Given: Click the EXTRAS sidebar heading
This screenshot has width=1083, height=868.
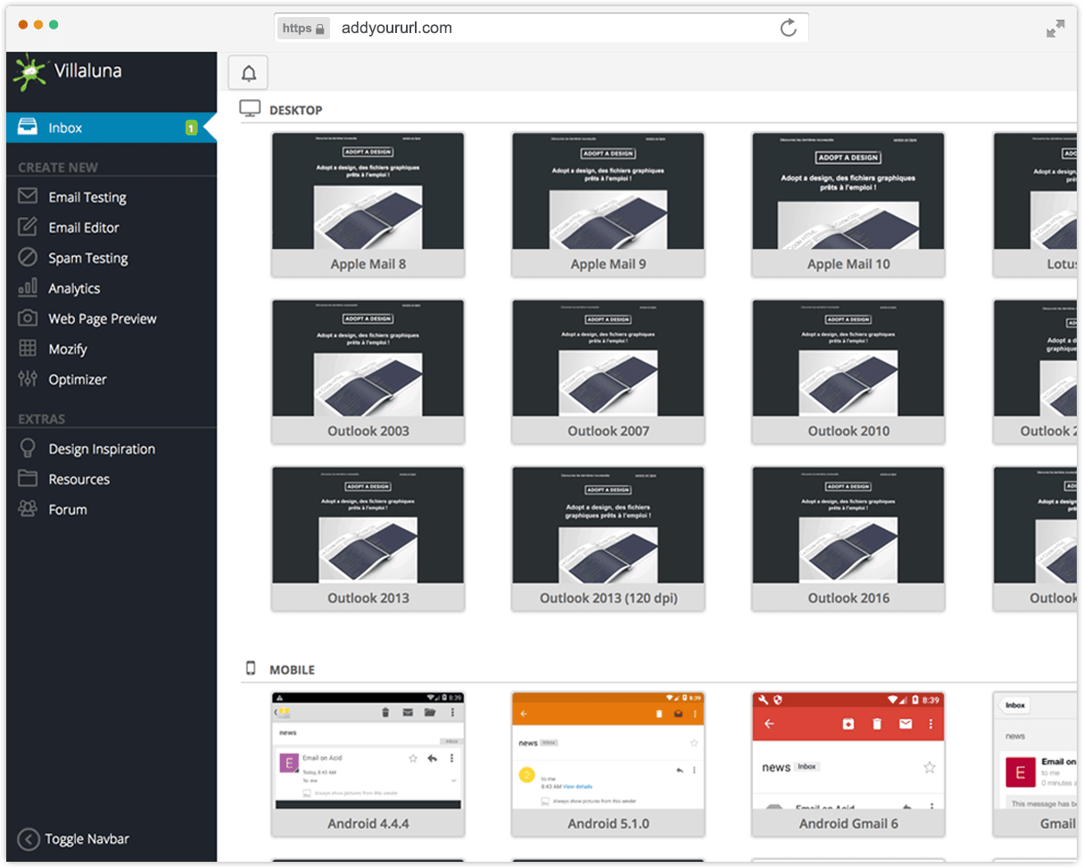Looking at the screenshot, I should 42,418.
